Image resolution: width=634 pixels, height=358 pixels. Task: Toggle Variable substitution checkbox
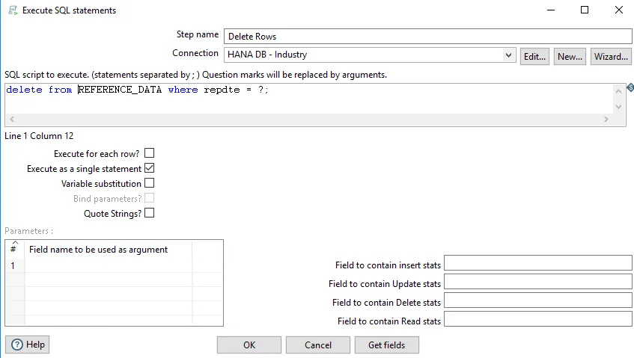tap(149, 183)
